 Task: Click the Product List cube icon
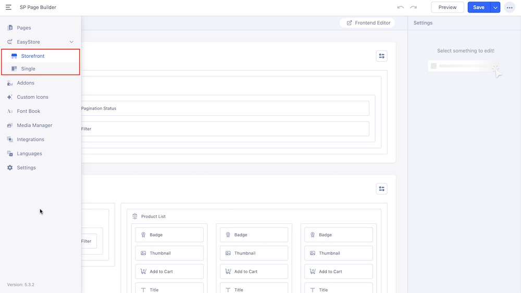click(x=135, y=217)
